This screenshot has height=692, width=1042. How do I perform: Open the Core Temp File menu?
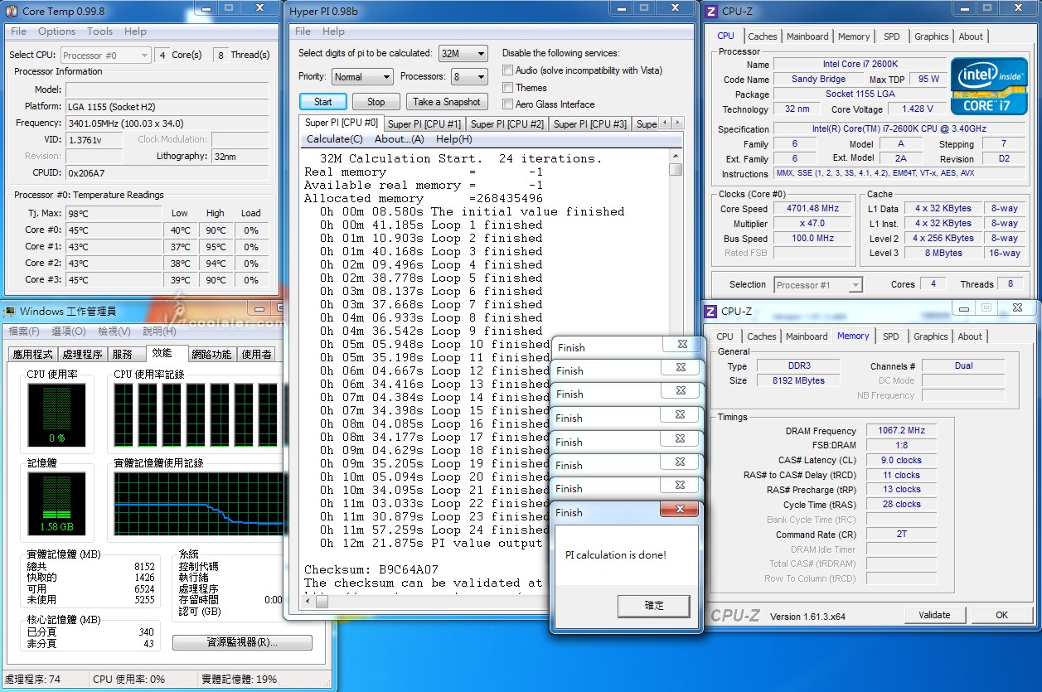[18, 31]
